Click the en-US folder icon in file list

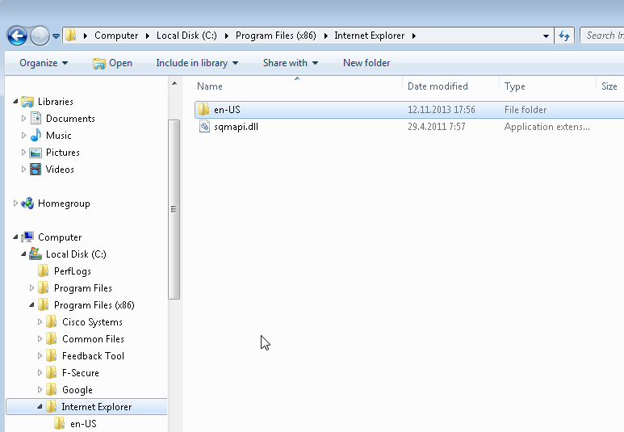point(203,109)
